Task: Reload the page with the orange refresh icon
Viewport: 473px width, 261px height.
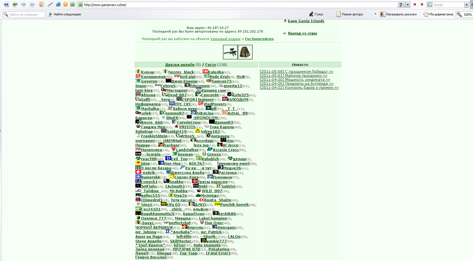Action: [x=42, y=5]
